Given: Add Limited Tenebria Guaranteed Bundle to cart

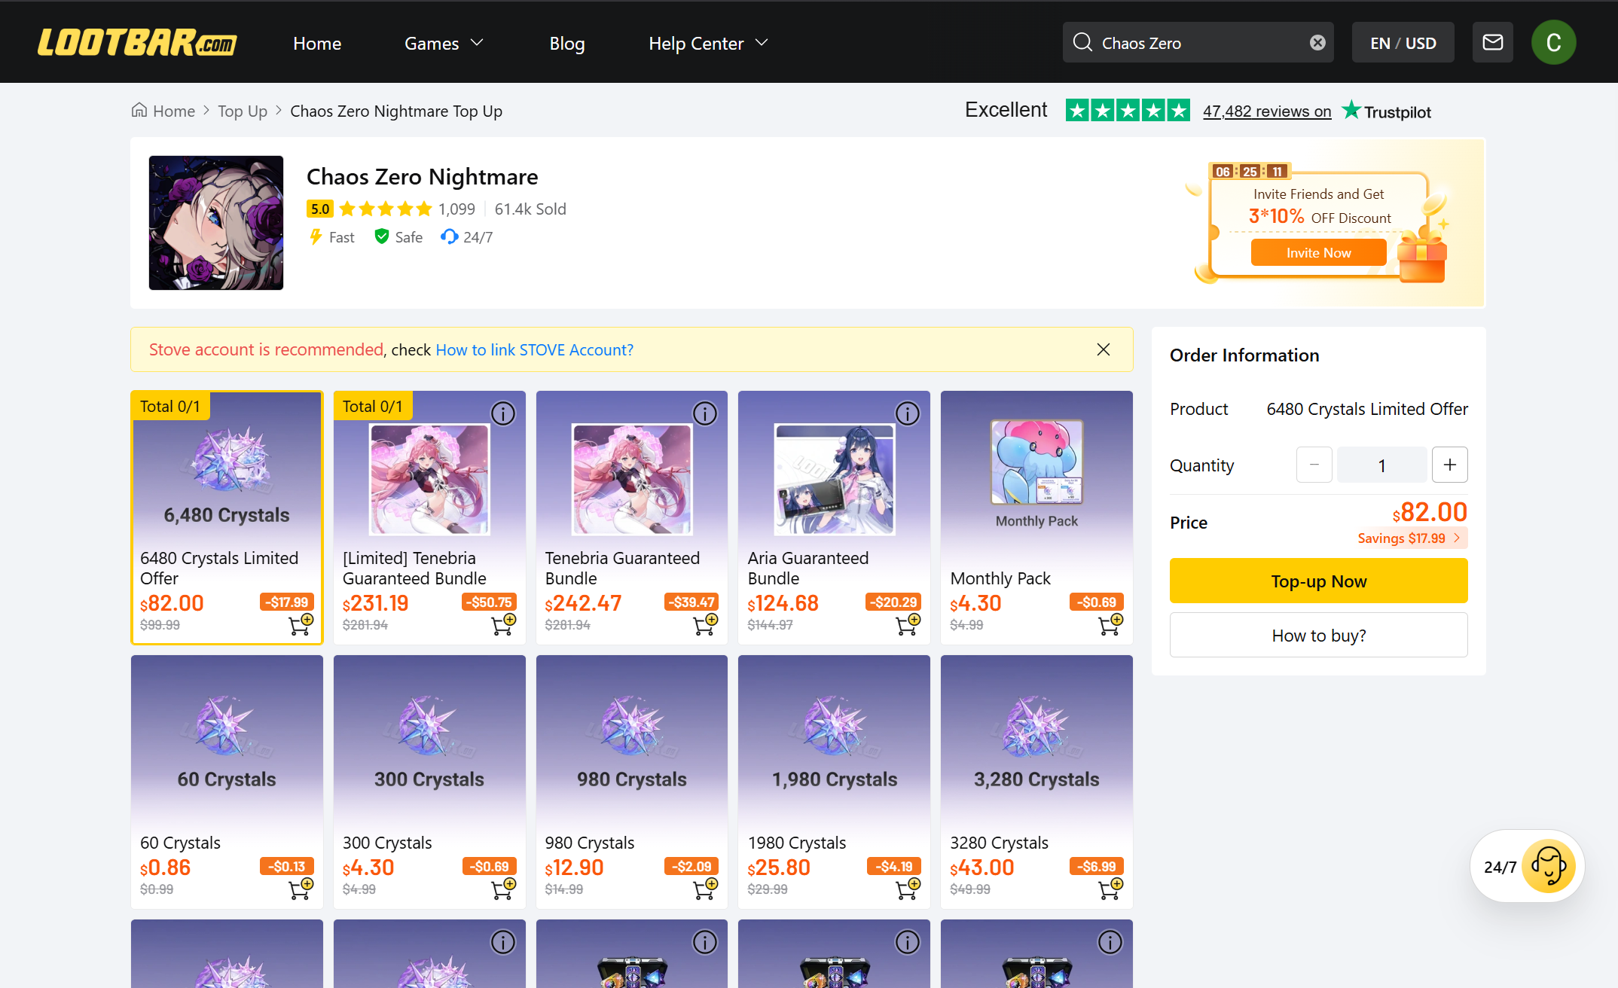Looking at the screenshot, I should coord(504,624).
